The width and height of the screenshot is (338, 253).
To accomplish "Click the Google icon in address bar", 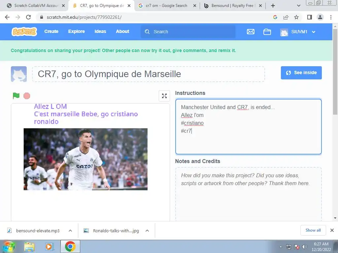I will pos(275,17).
